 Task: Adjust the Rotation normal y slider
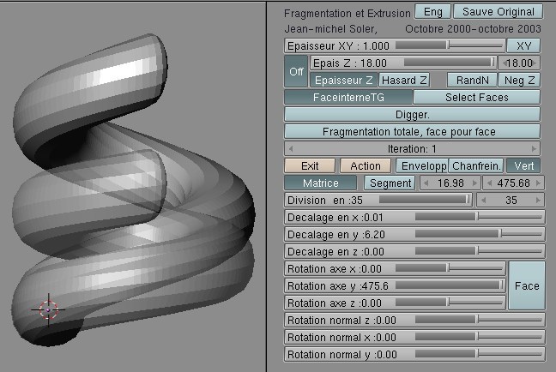click(x=414, y=354)
